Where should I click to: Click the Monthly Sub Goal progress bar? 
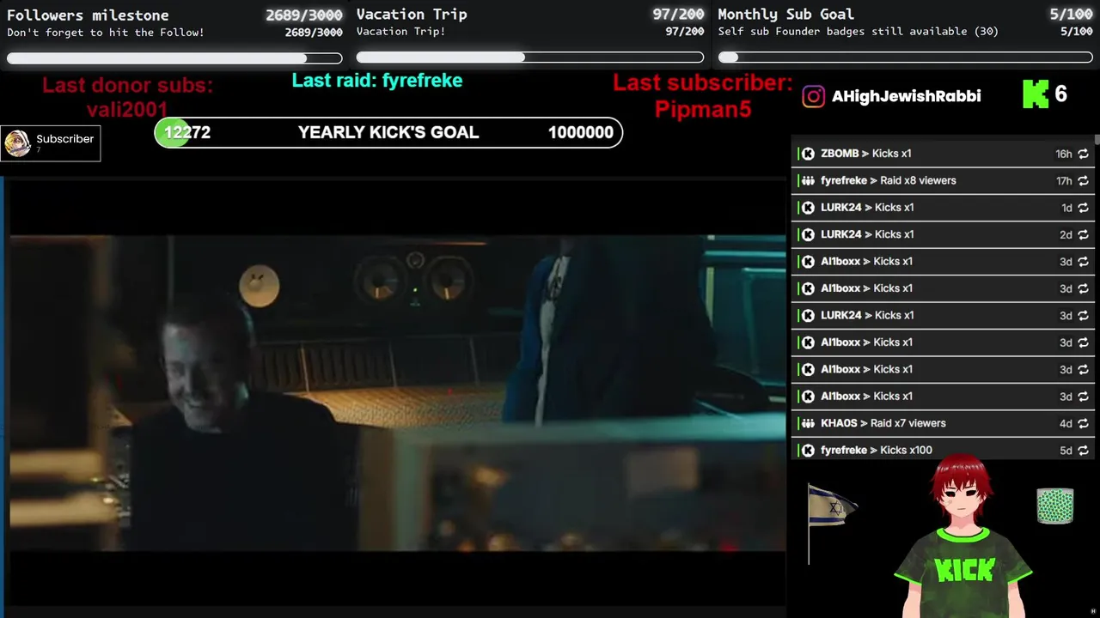click(x=906, y=58)
